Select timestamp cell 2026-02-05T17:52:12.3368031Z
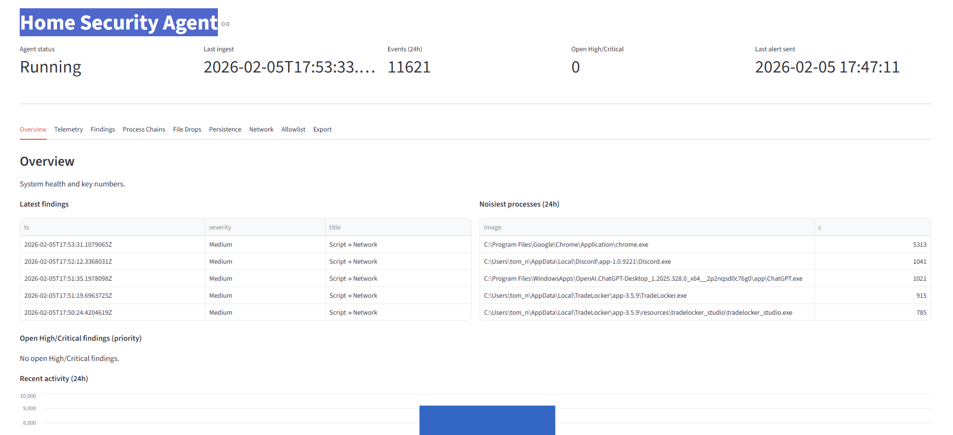This screenshot has height=435, width=953. tap(113, 262)
